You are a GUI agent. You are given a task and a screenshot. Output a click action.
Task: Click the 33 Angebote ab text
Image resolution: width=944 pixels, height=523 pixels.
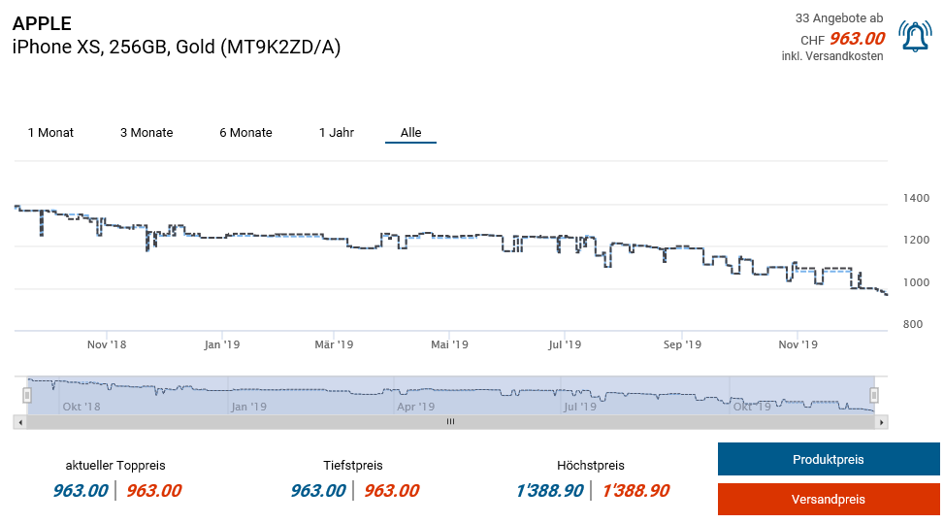coord(838,18)
